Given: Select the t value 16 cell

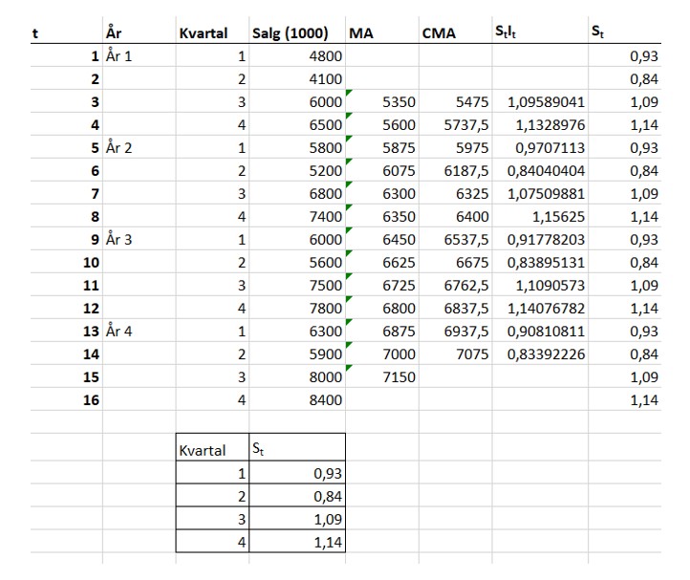Looking at the screenshot, I should [x=91, y=400].
